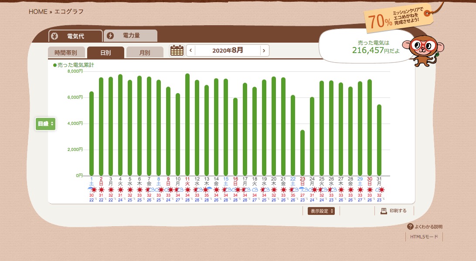Switch to the 月別 tab
Image resolution: width=476 pixels, height=261 pixels.
coord(145,53)
